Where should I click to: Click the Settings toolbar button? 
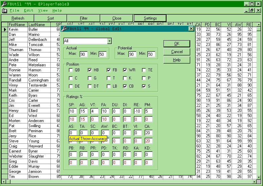(150, 18)
